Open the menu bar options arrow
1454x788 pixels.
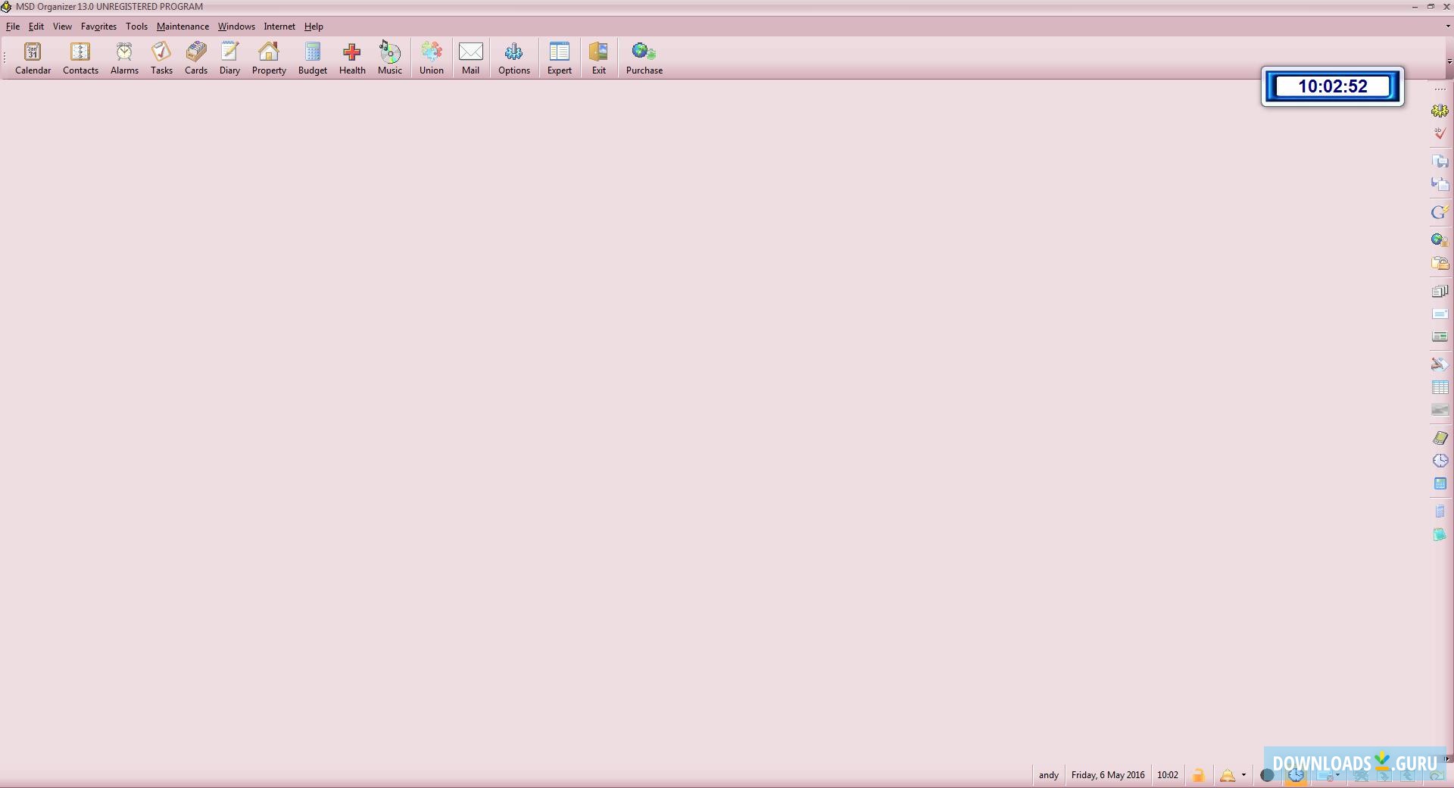point(1448,27)
